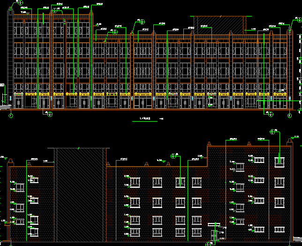Select large diagonal-hatched block in lower elevation
The image size is (302, 246).
coord(80,195)
